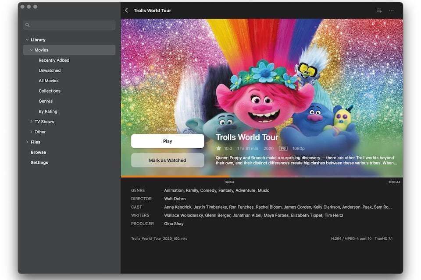The image size is (421, 280).
Task: Open the Library heading
Action: [x=38, y=40]
